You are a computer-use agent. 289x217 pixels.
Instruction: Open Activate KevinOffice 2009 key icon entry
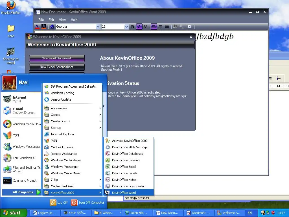pyautogui.click(x=129, y=141)
